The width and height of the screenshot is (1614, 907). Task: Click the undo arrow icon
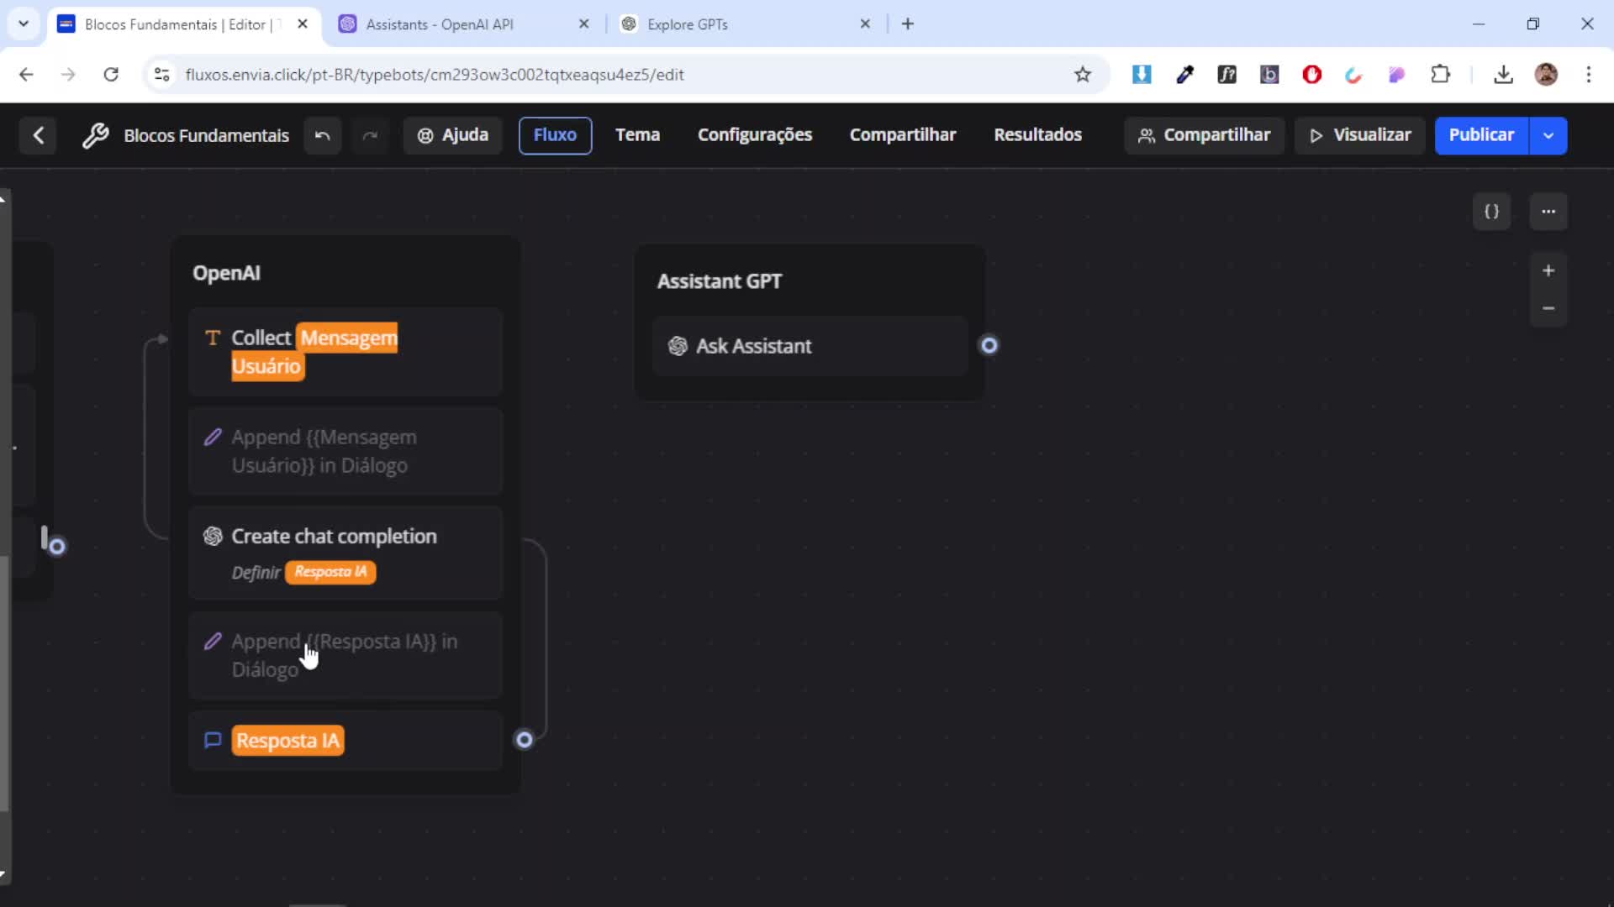pos(322,135)
